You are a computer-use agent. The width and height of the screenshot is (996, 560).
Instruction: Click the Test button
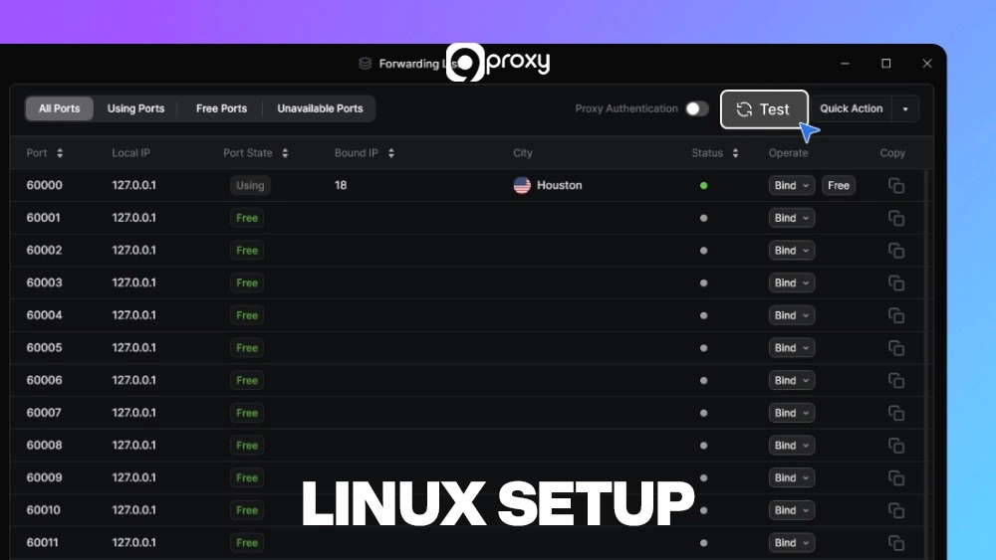pos(764,109)
